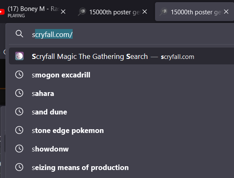
Task: Pick the stone edge pokemon suggestion
Action: [122, 130]
